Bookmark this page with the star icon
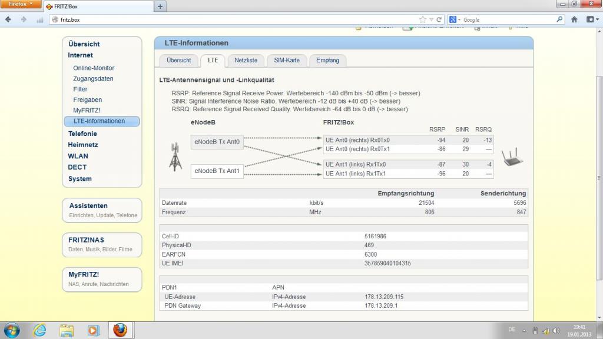Screen dimensions: 603x339 click(423, 19)
